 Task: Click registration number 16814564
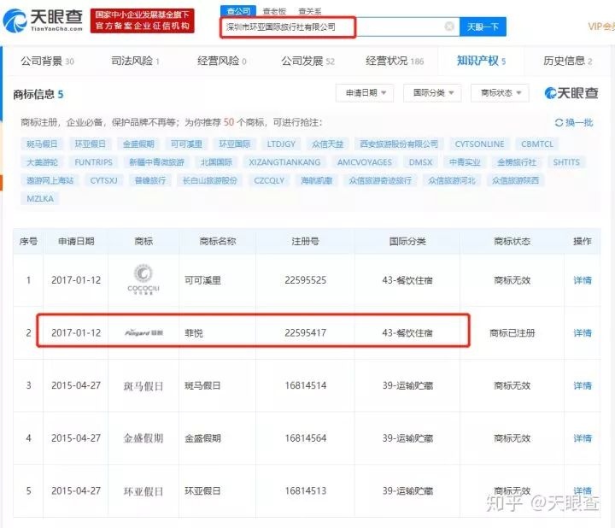pyautogui.click(x=306, y=437)
